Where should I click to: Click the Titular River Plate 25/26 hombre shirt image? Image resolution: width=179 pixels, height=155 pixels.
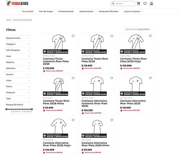click(97, 42)
